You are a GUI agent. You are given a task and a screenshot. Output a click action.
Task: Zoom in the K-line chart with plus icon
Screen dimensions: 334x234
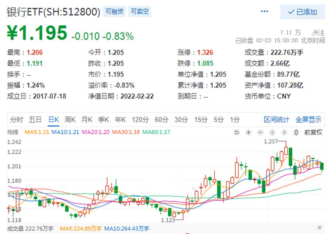click(x=248, y=132)
